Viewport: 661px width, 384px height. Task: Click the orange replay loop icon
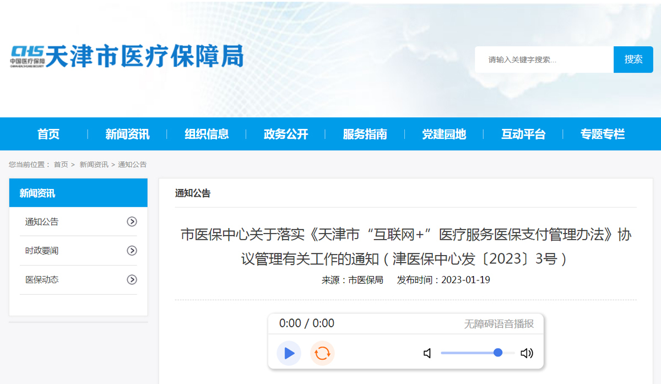[x=322, y=353]
